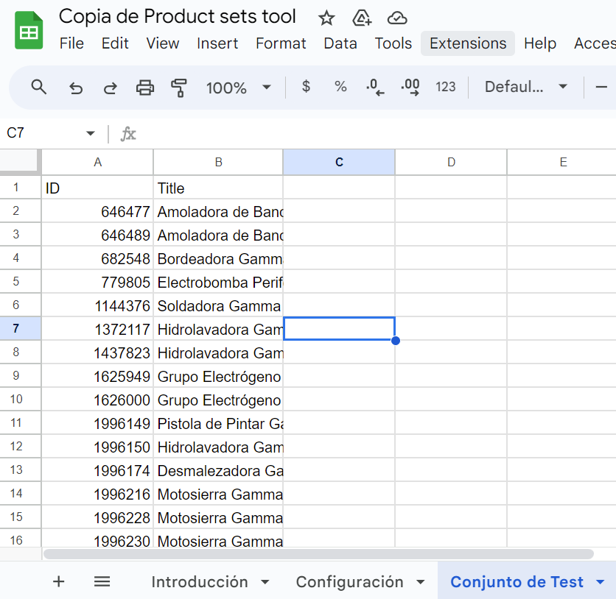Redo the last action
This screenshot has width=616, height=599.
[x=111, y=87]
